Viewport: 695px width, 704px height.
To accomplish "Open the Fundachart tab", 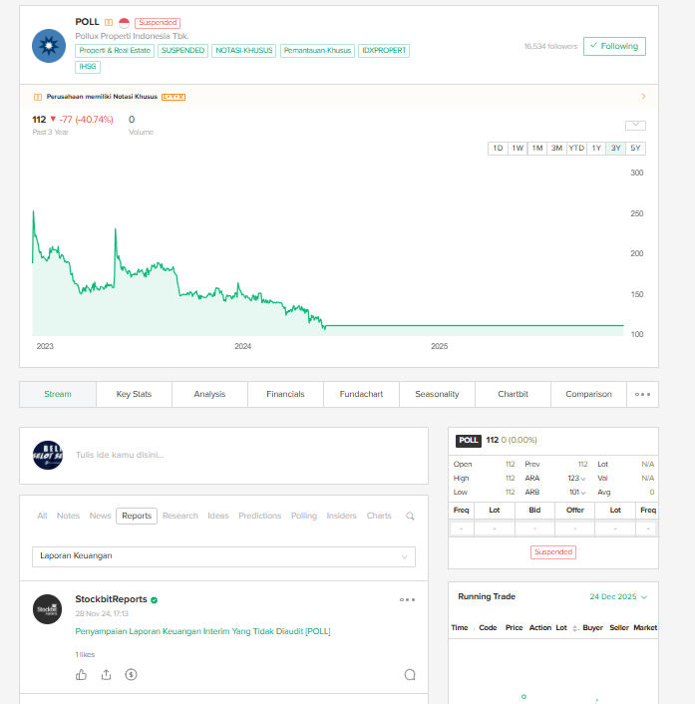I will click(x=361, y=394).
